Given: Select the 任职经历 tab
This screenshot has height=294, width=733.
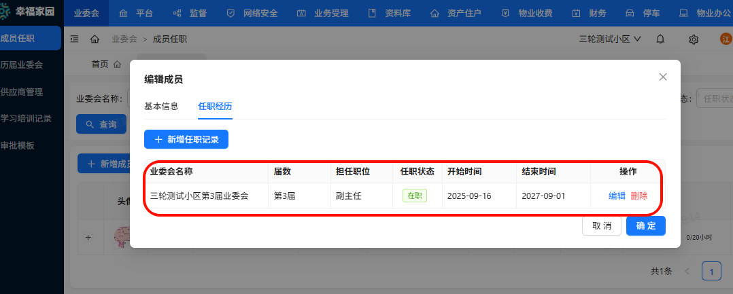Looking at the screenshot, I should (x=215, y=106).
